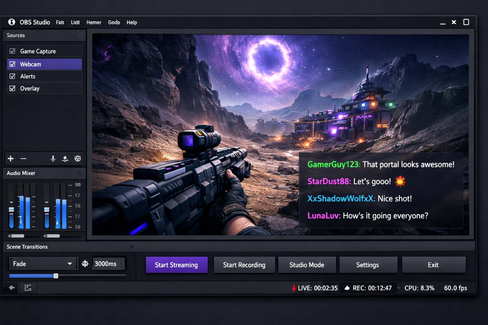Open the Godo menu in the menu bar
488x325 pixels.
(114, 22)
